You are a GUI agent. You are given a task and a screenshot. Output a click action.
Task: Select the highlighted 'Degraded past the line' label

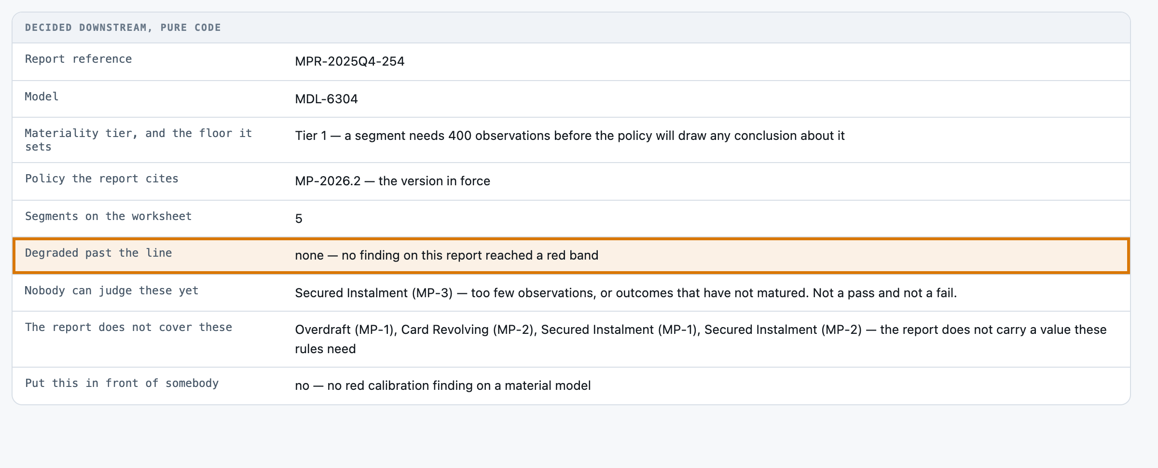coord(98,253)
